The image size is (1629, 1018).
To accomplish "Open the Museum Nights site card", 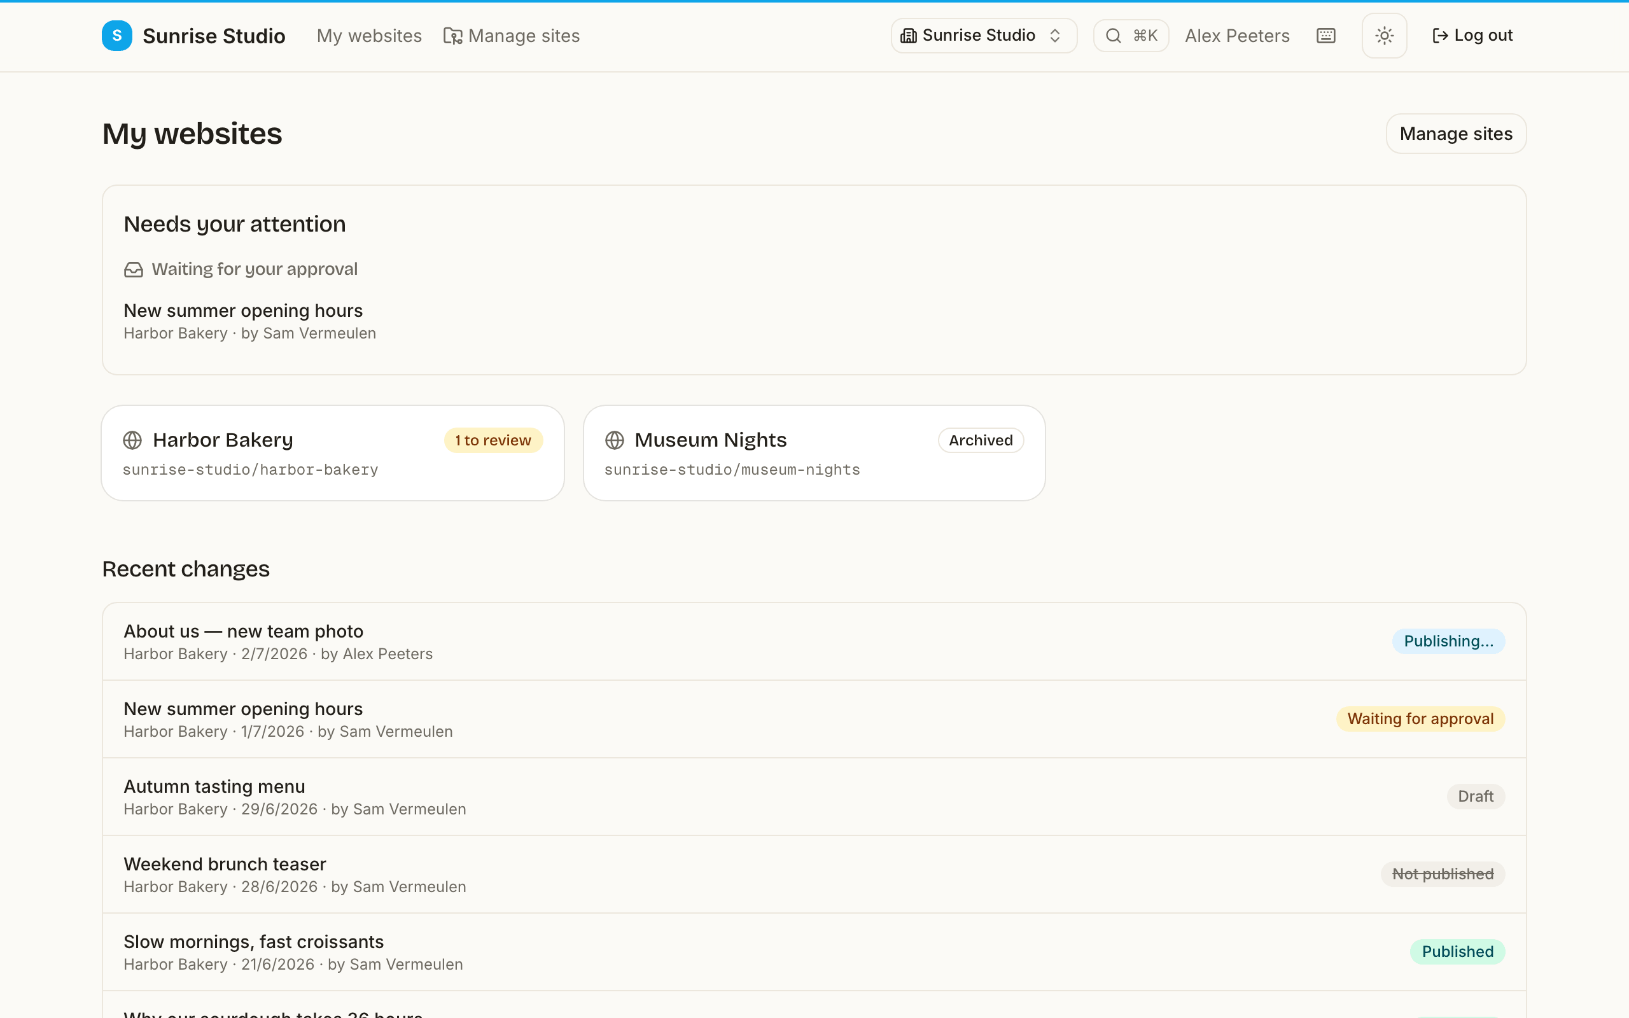I will pos(814,453).
